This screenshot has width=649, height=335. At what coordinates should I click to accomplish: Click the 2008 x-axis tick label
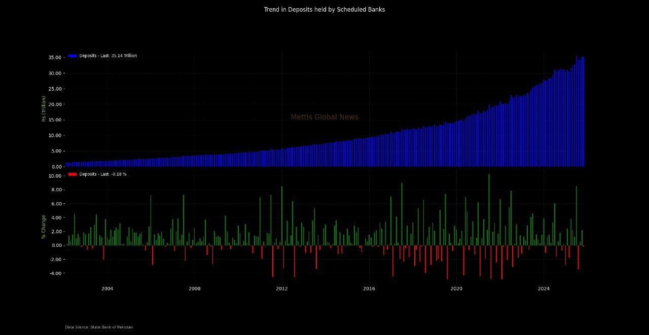(x=194, y=288)
